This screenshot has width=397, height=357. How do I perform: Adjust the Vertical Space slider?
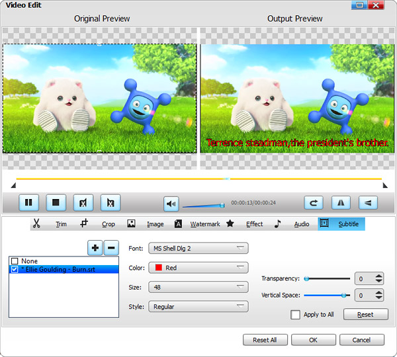tap(327, 296)
